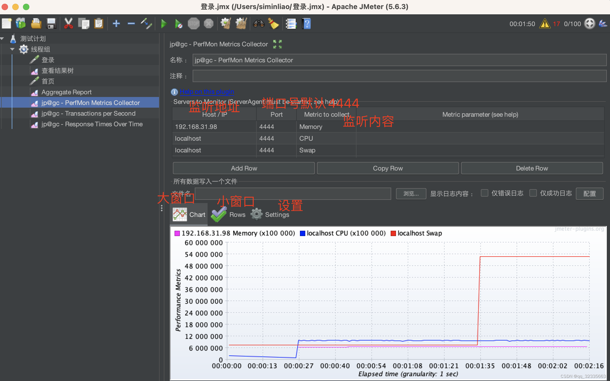Start test without pauses

pos(178,23)
